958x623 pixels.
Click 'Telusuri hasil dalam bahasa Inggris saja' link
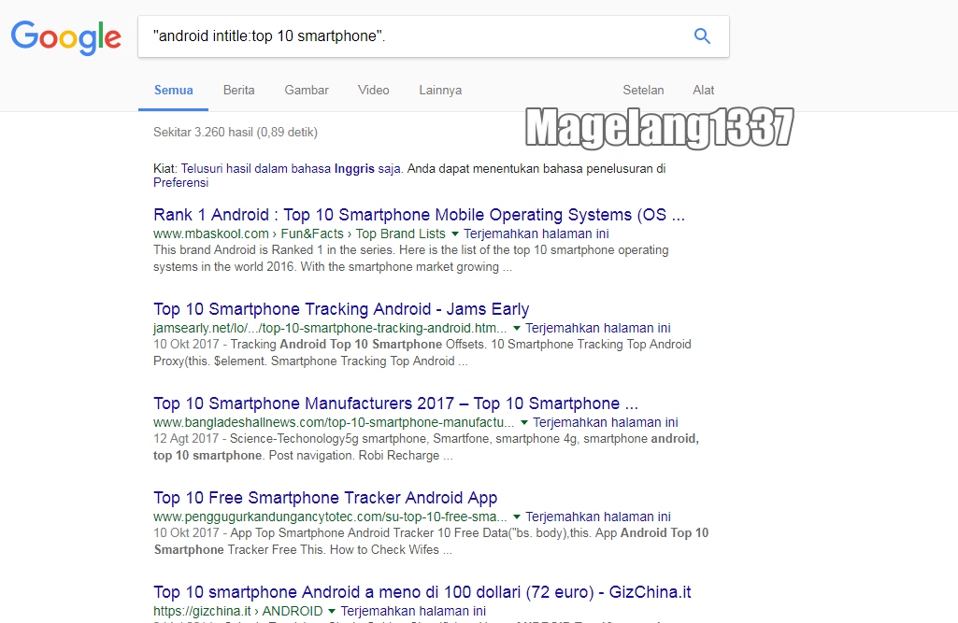coord(291,168)
